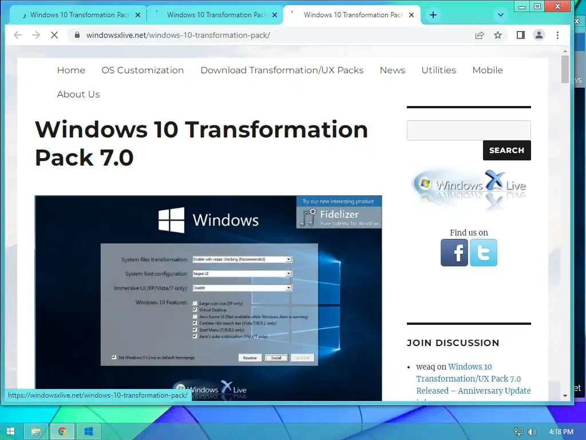Click the Fidelizer product banner

pos(339,212)
